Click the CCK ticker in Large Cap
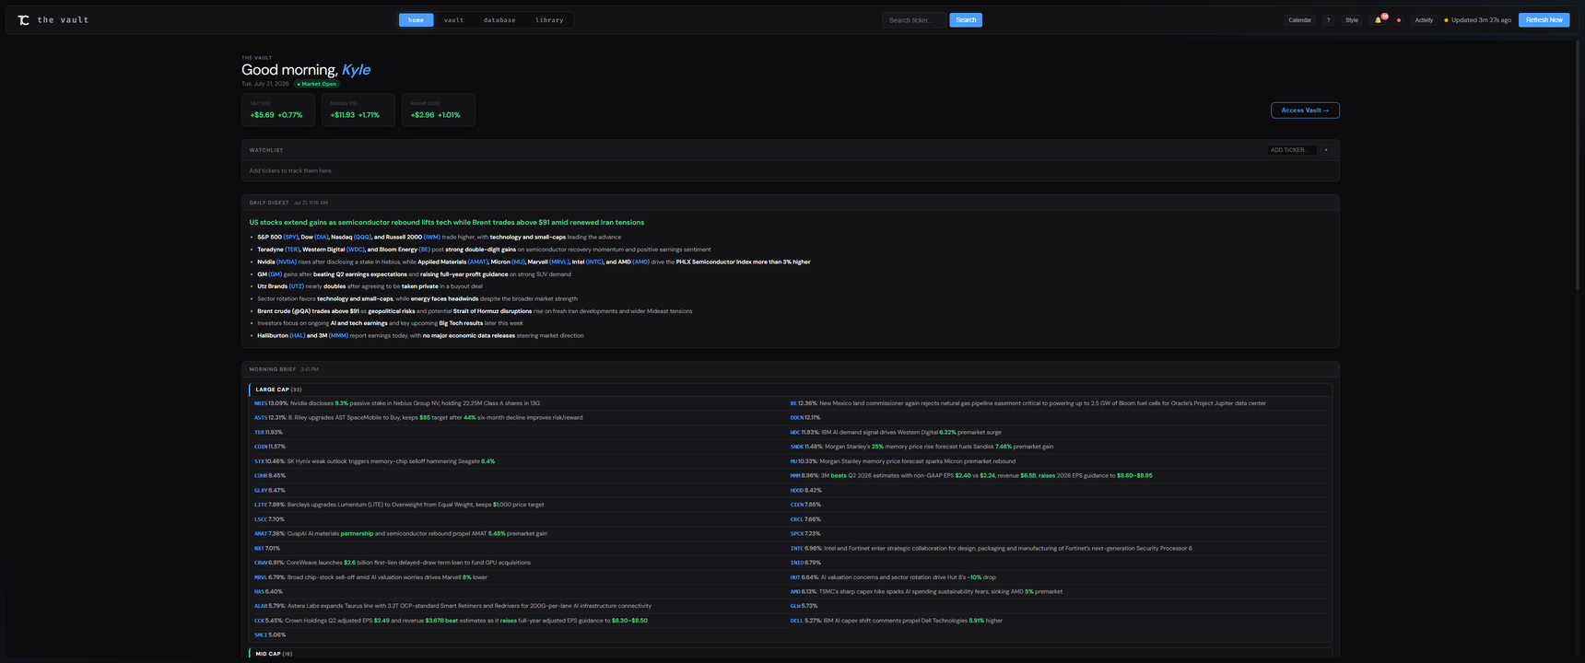The image size is (1585, 663). [x=259, y=621]
